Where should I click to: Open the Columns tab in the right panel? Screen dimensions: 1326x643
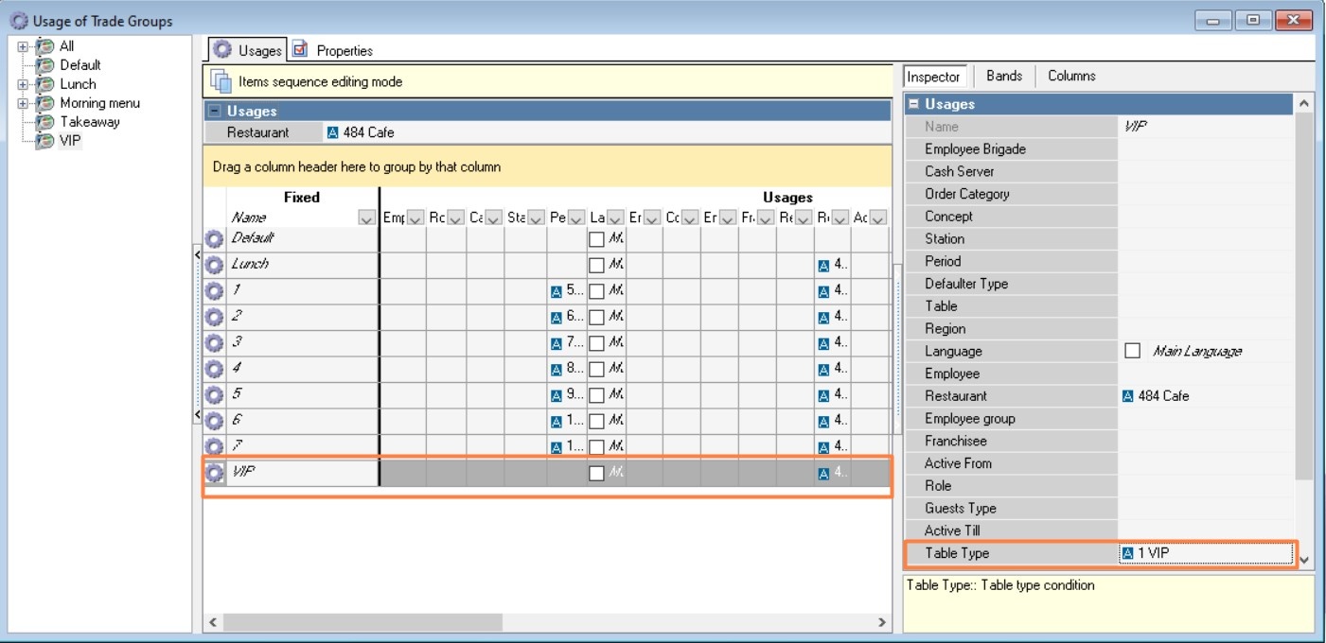1071,76
